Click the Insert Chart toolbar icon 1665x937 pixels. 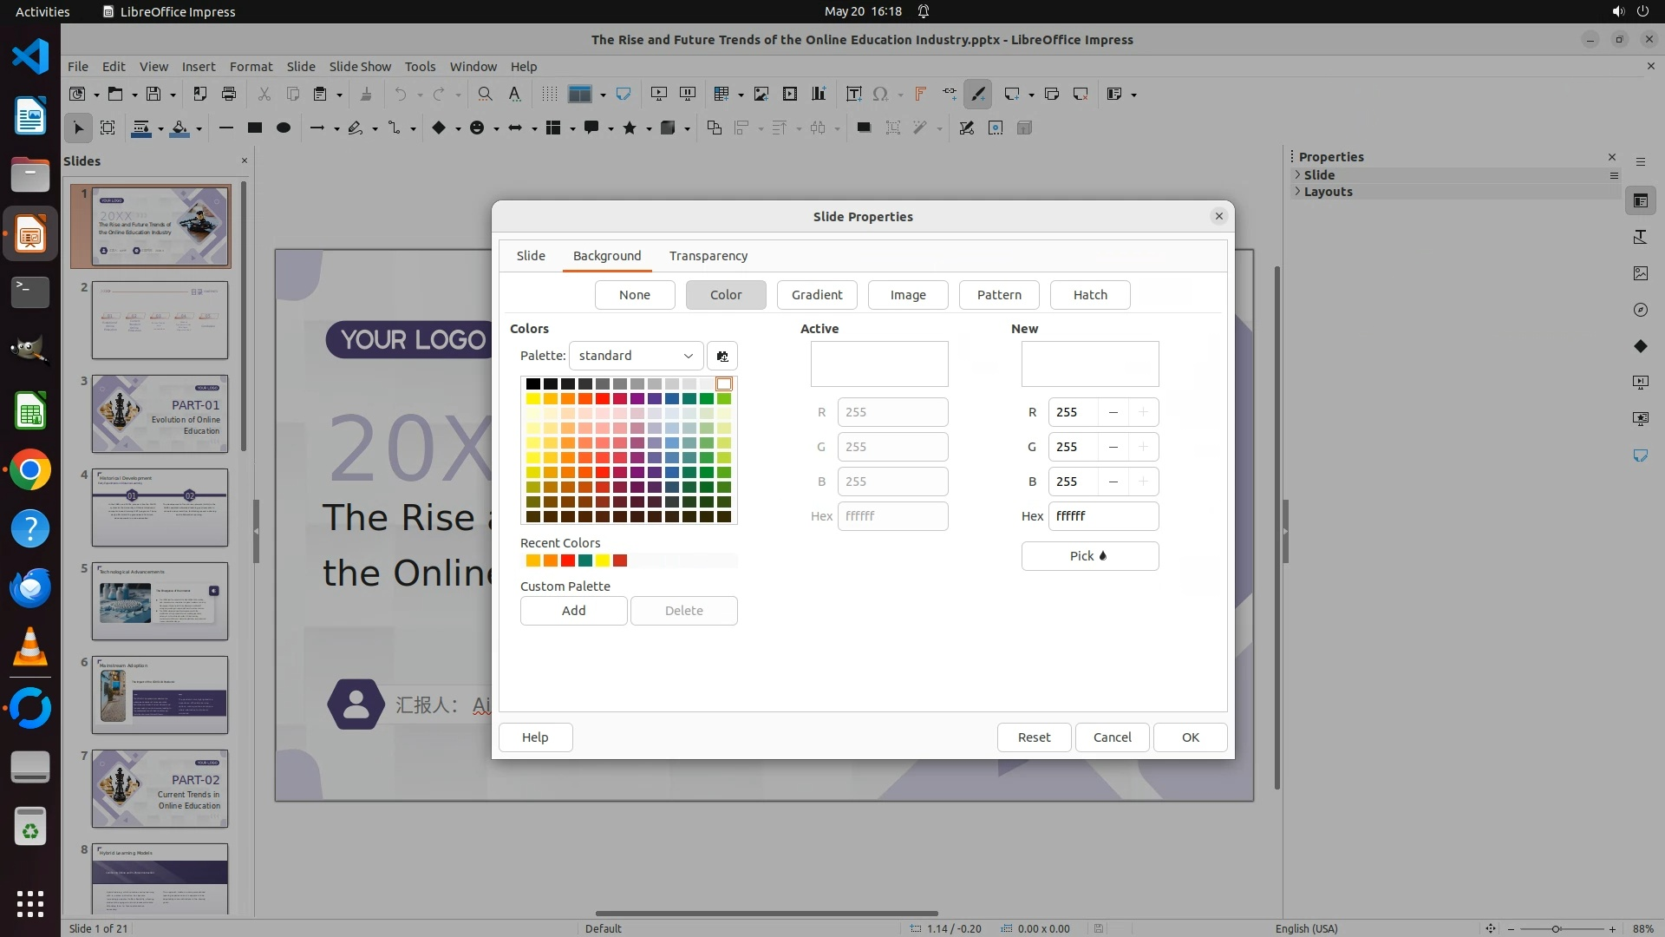click(x=819, y=94)
